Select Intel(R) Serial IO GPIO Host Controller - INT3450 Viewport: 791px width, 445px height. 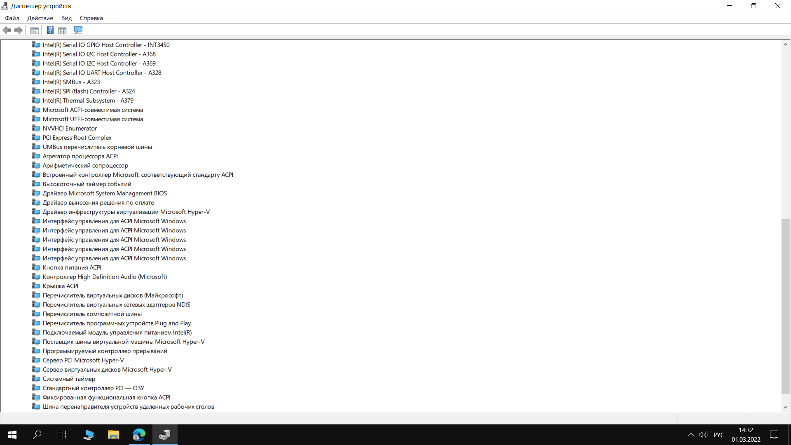106,45
